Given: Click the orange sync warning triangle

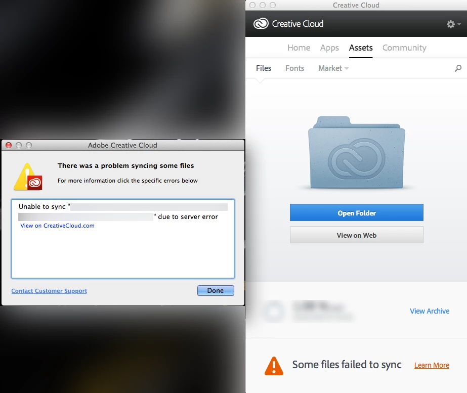Looking at the screenshot, I should pyautogui.click(x=274, y=366).
